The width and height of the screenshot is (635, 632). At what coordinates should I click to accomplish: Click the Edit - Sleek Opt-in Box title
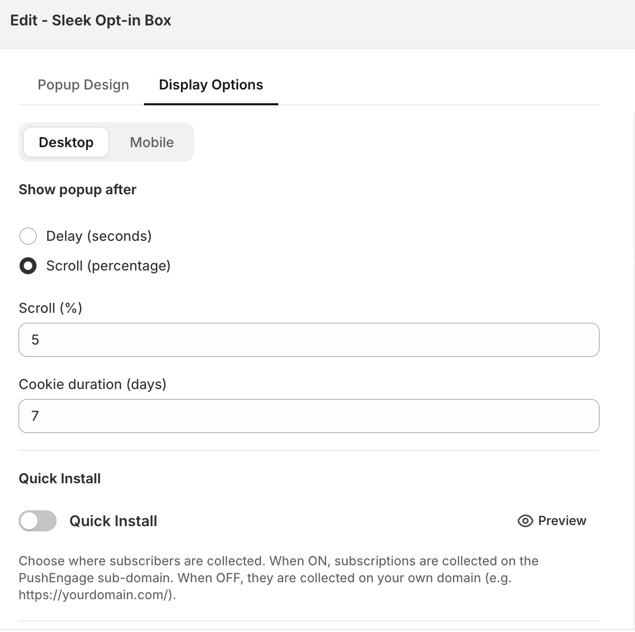(91, 21)
